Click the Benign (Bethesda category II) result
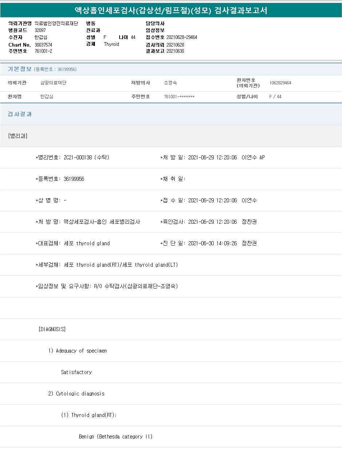The width and height of the screenshot is (342, 453). (116, 437)
